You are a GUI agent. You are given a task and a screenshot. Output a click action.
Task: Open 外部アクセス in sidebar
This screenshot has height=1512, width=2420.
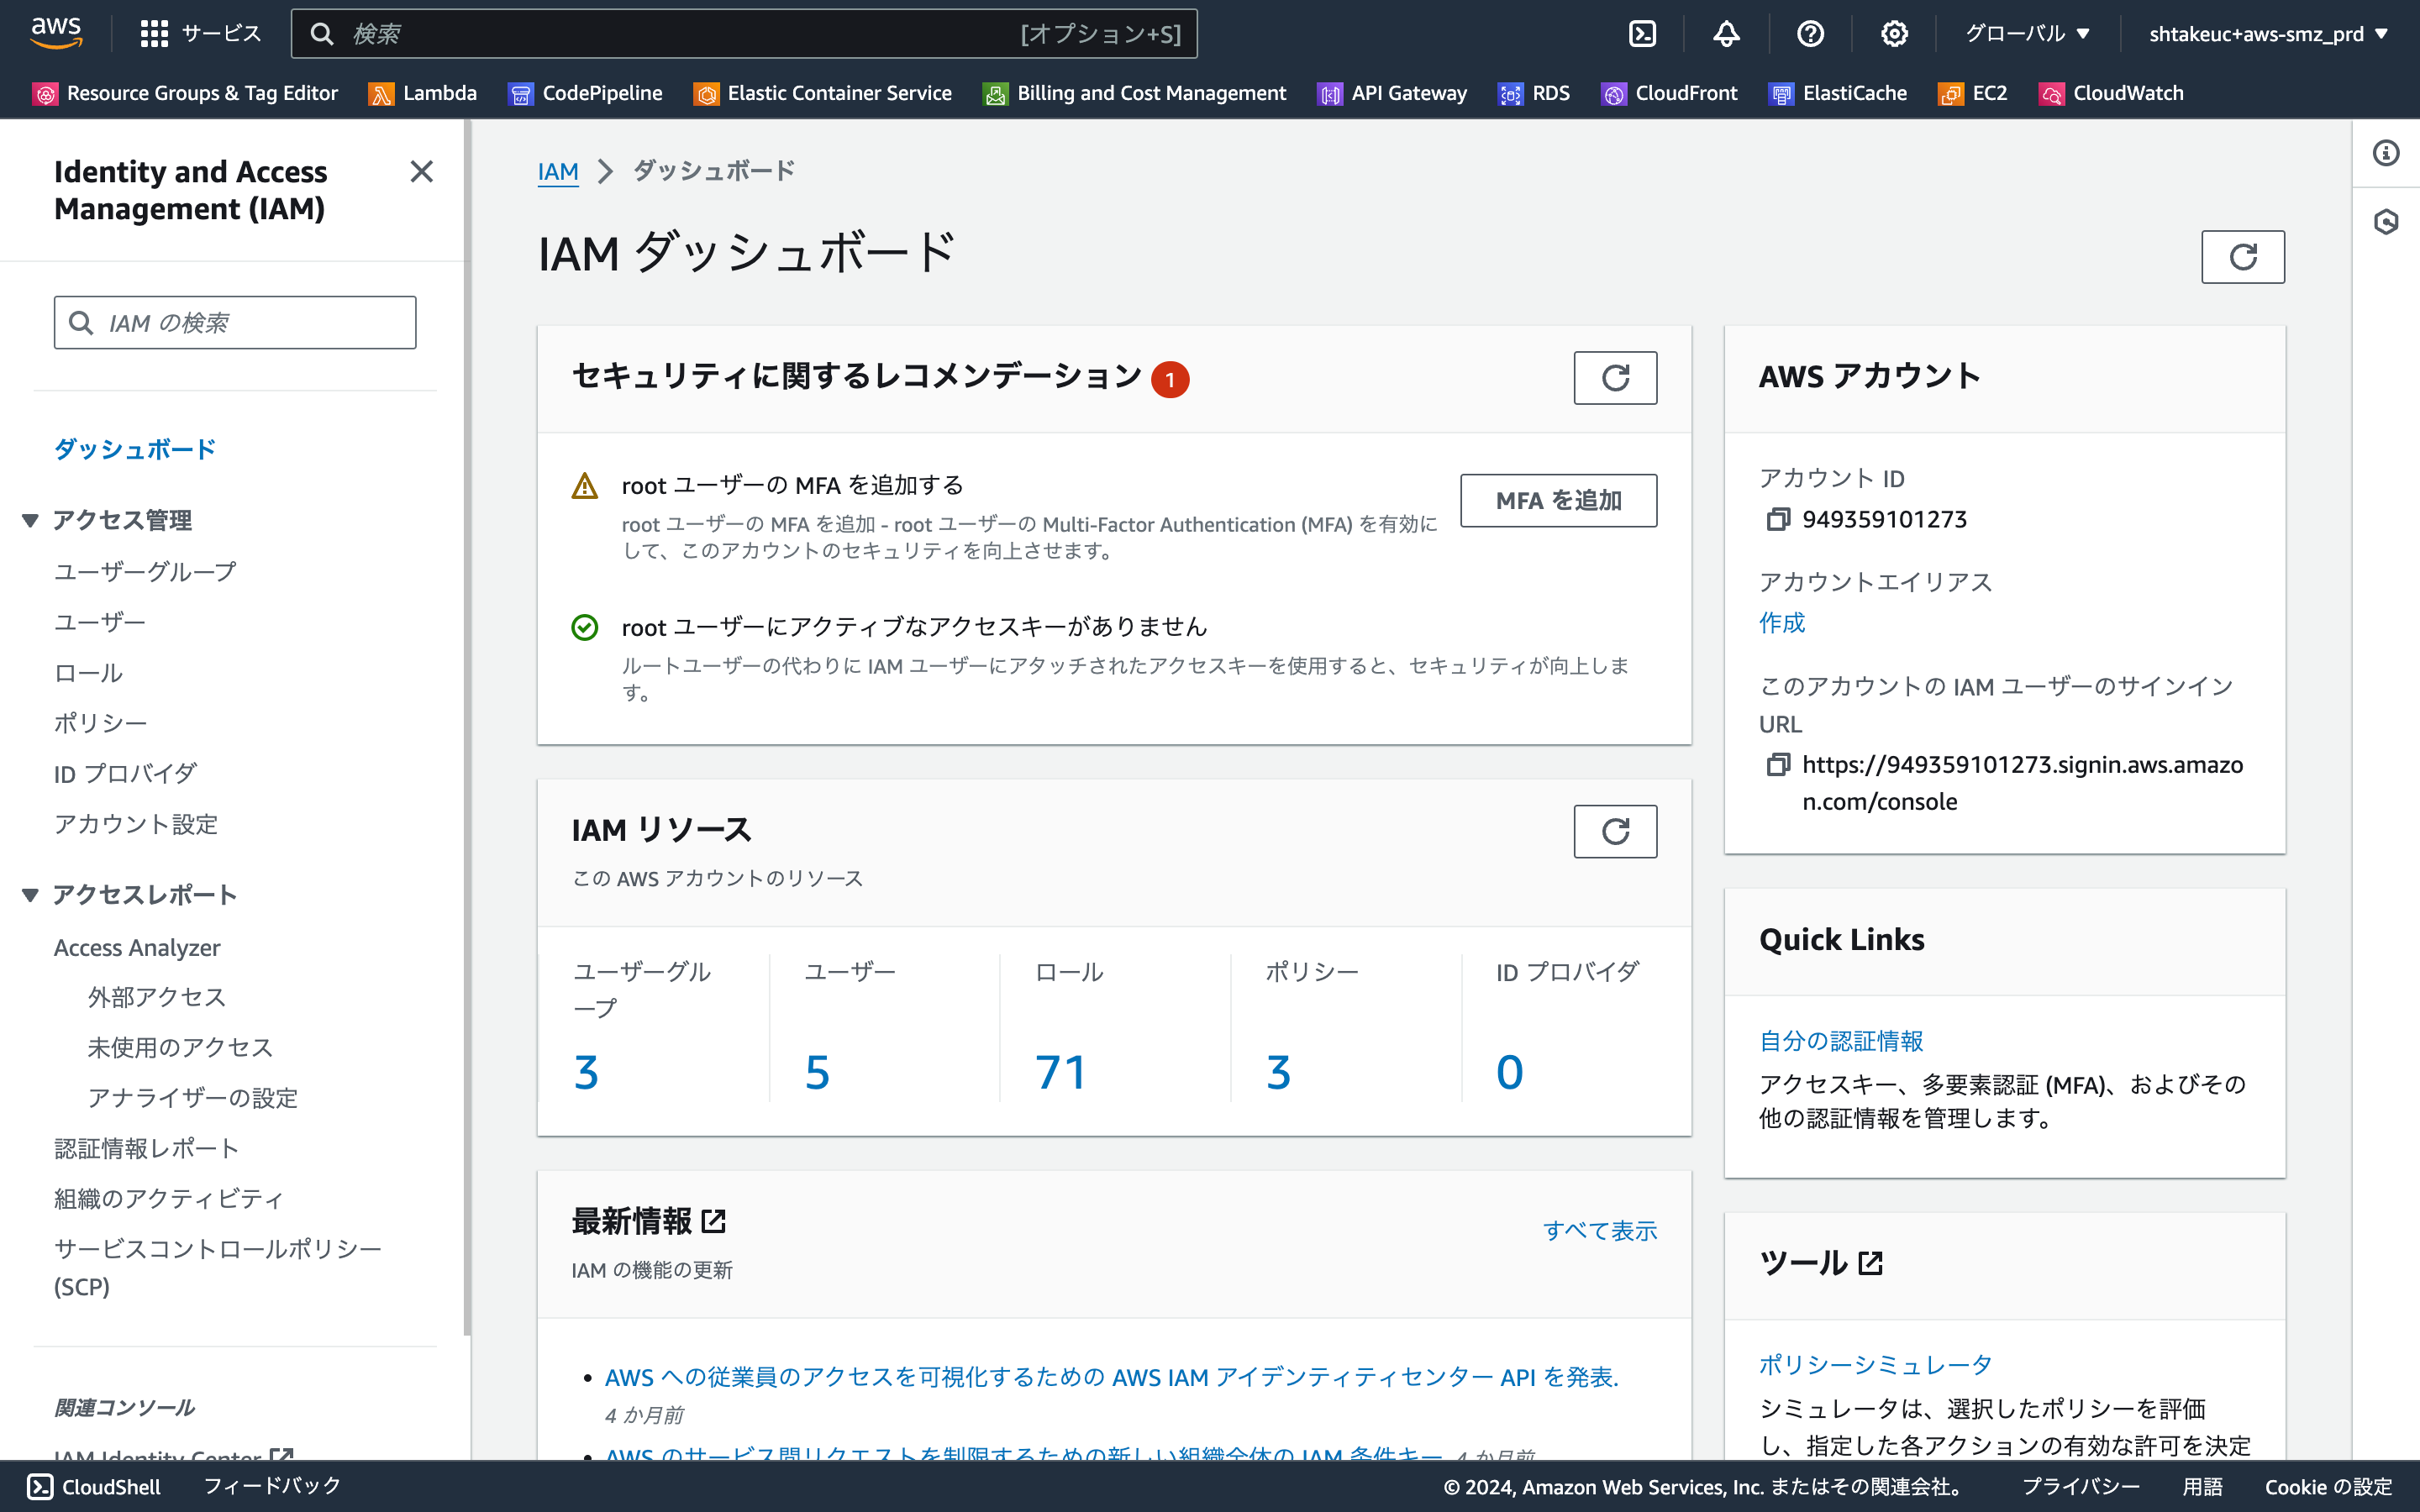(x=157, y=997)
